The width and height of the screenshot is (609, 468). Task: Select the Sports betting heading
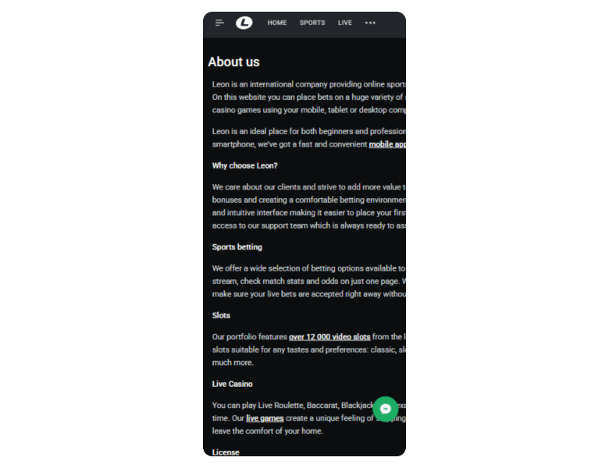(x=237, y=247)
